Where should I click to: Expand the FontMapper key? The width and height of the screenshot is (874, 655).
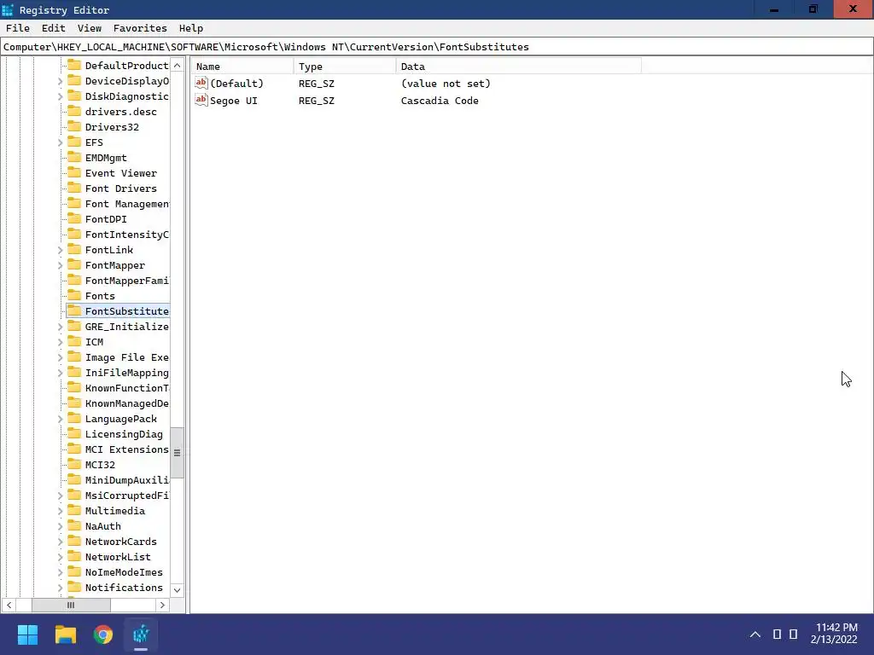(x=61, y=266)
